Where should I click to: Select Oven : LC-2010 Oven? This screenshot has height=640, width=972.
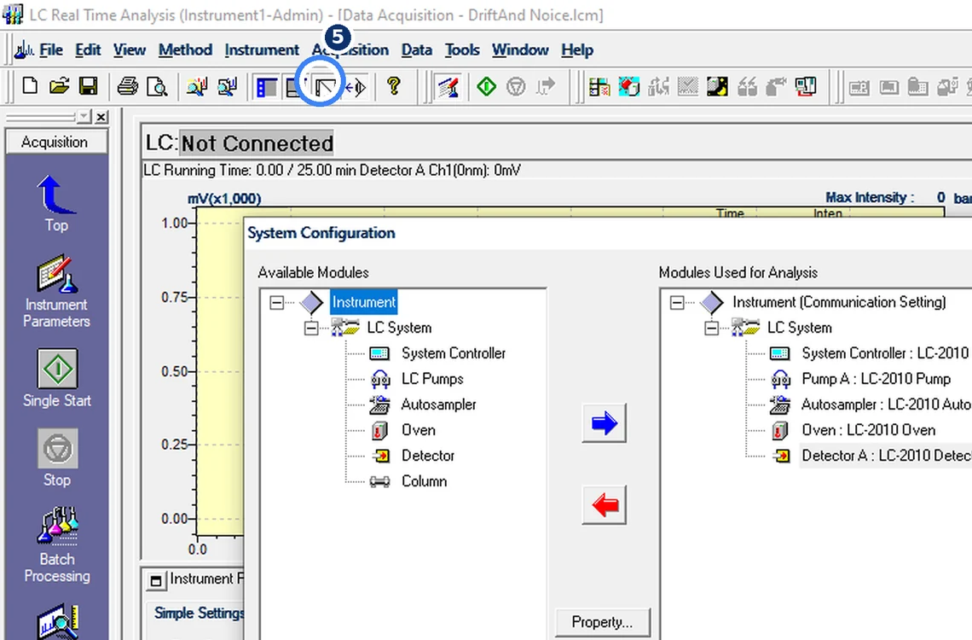pos(869,430)
